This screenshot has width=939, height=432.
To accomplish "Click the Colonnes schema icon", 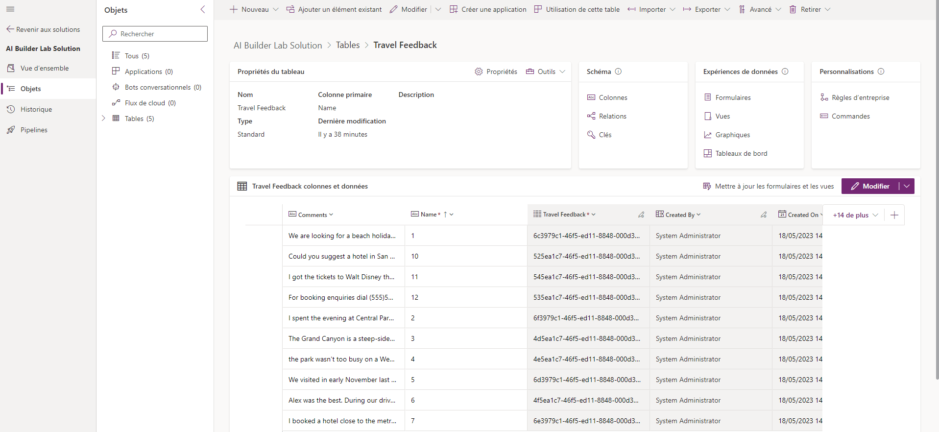I will pyautogui.click(x=591, y=97).
